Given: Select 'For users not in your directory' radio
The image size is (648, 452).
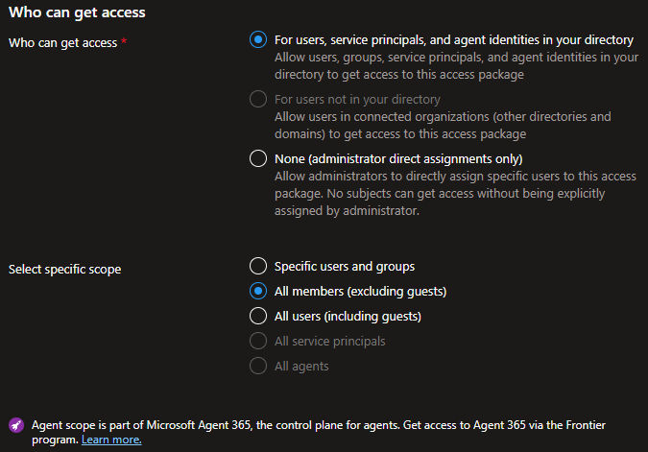Looking at the screenshot, I should pyautogui.click(x=258, y=99).
